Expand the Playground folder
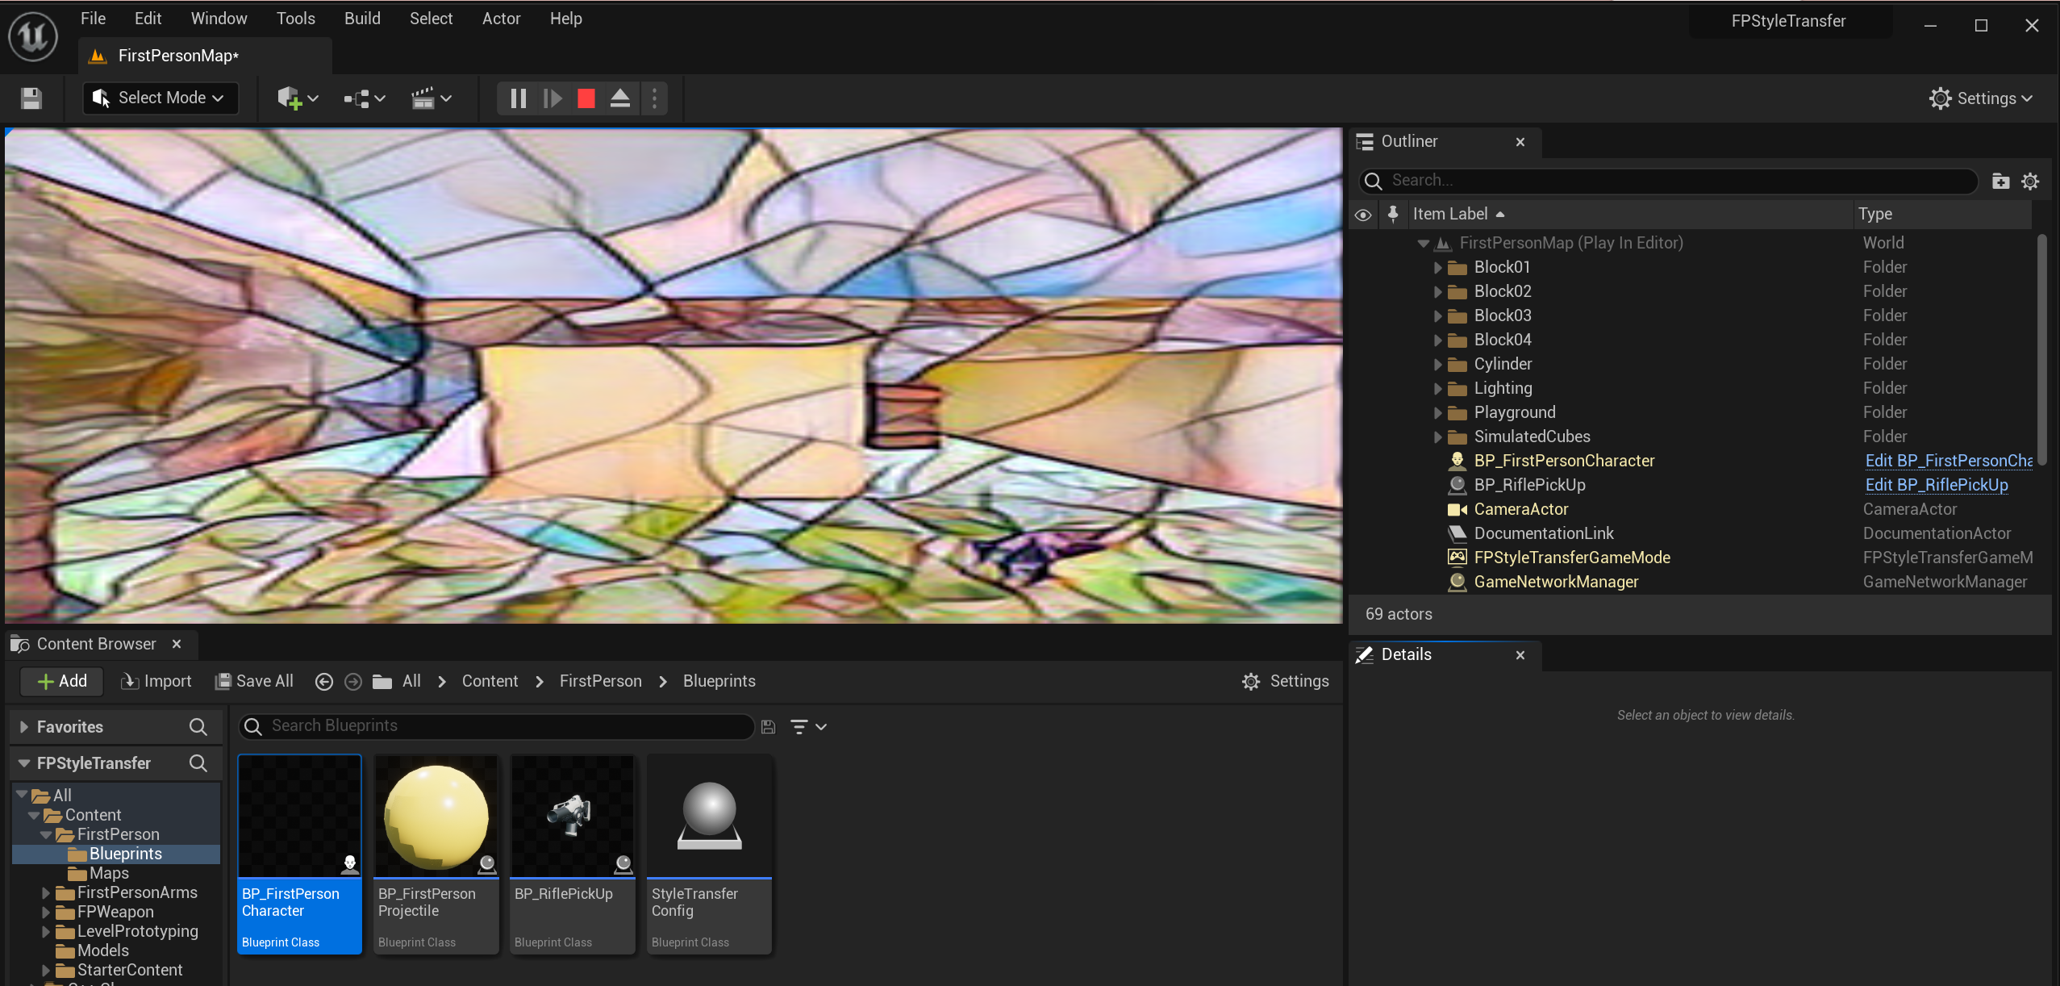 click(1437, 412)
